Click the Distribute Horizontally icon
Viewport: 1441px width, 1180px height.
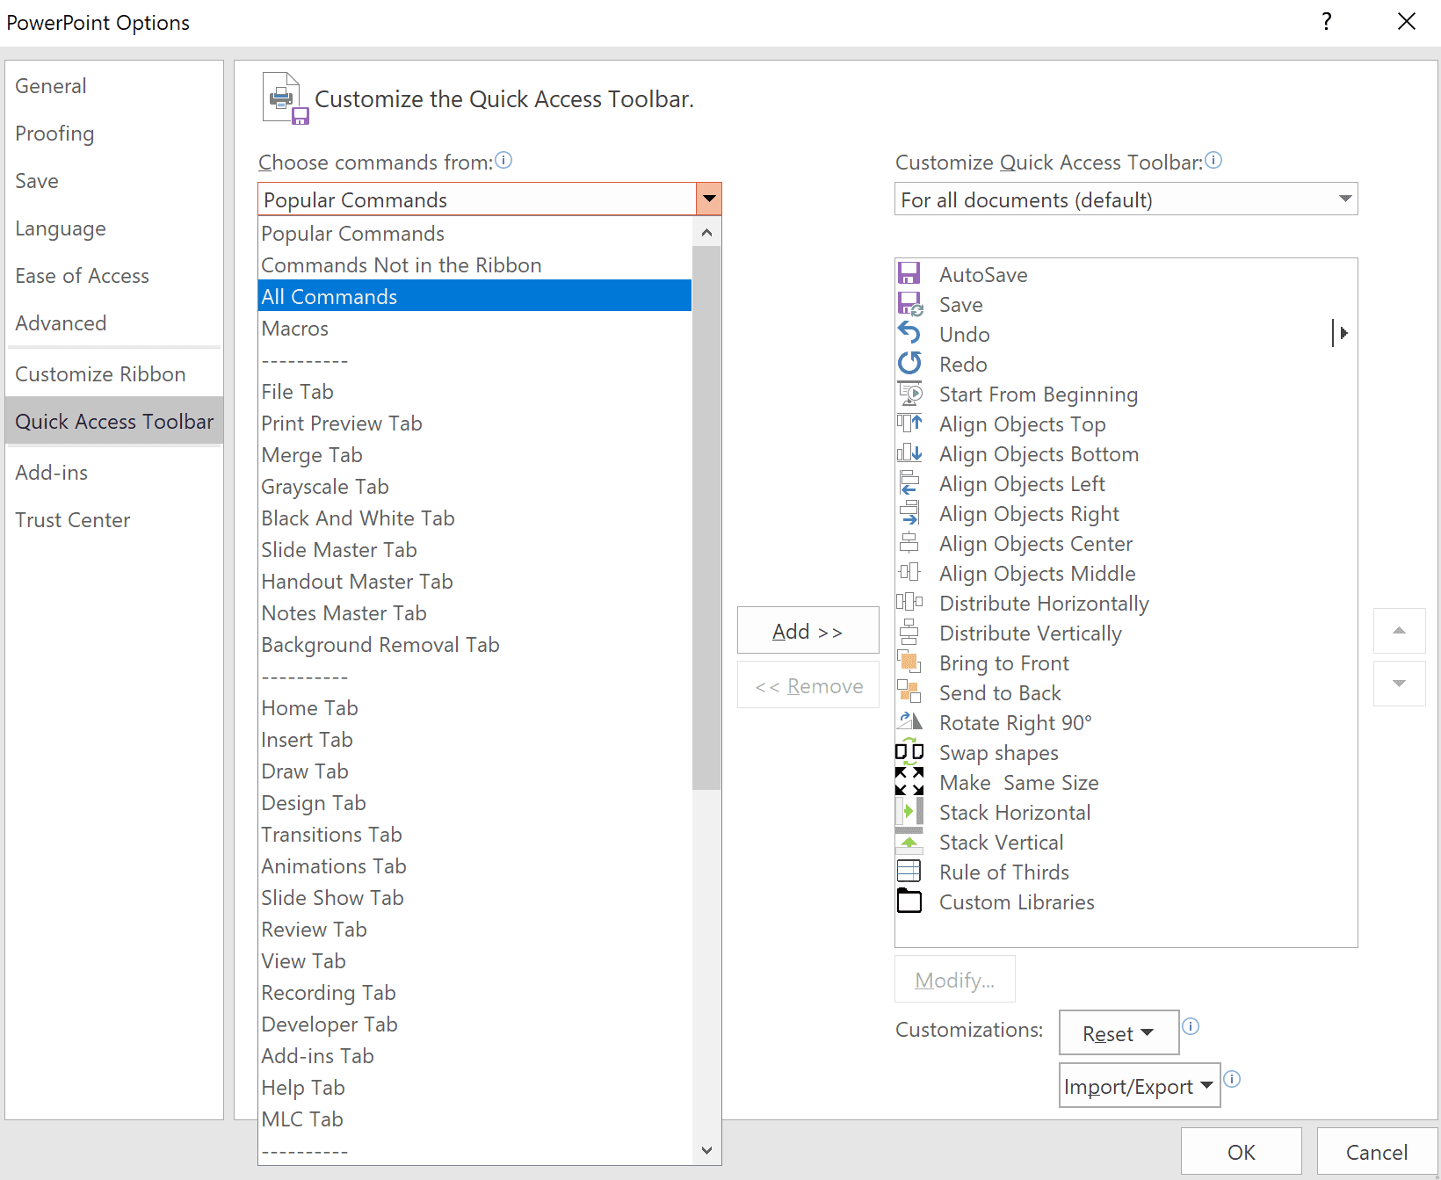tap(909, 602)
